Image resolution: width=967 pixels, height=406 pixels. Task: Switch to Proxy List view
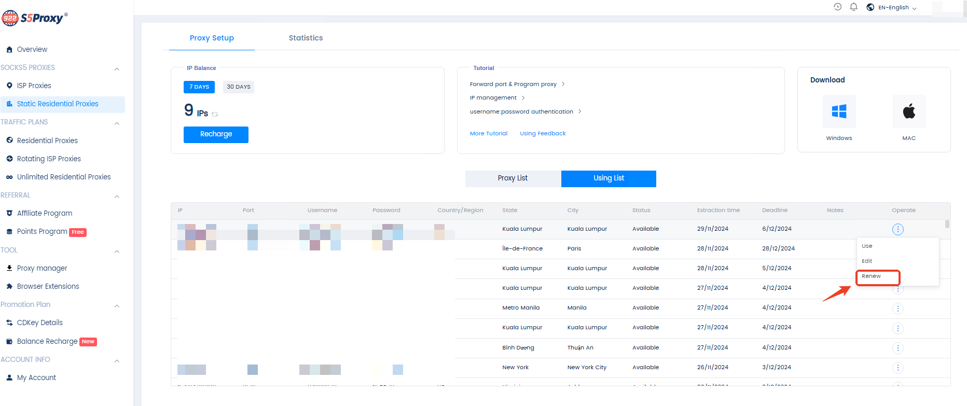click(513, 178)
